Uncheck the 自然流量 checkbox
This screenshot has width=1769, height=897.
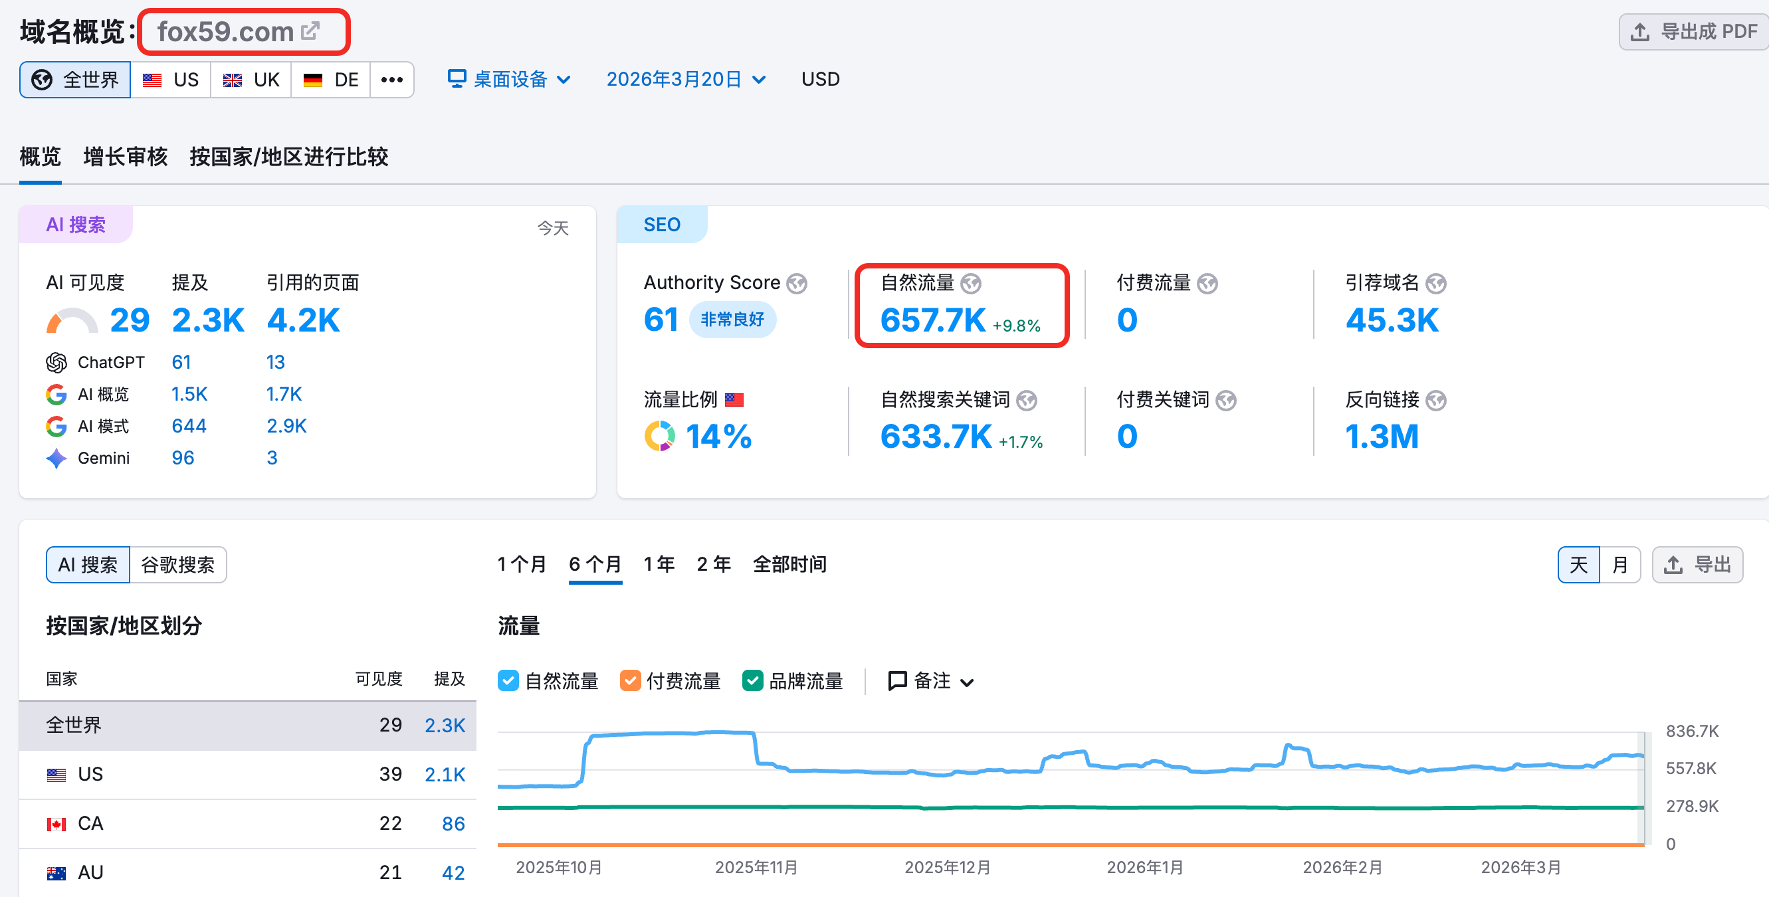tap(508, 680)
